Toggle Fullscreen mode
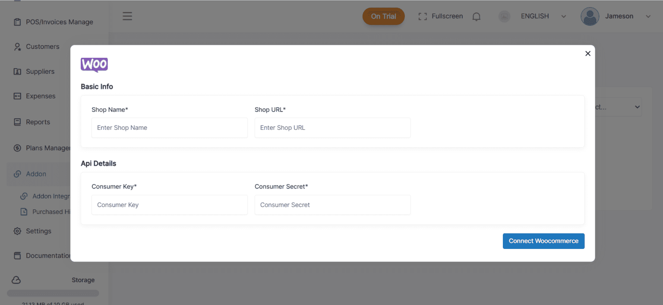Viewport: 663px width, 305px height. [441, 16]
